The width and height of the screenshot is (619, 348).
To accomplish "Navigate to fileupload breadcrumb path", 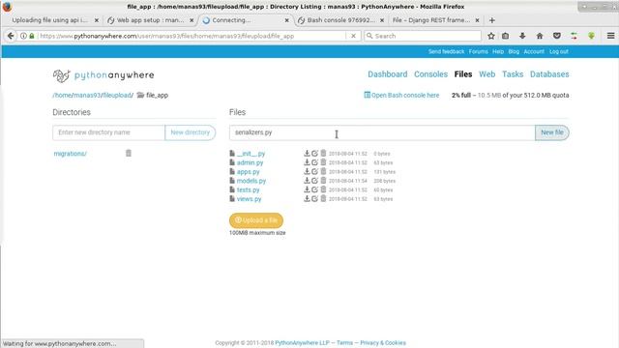I will (x=117, y=95).
